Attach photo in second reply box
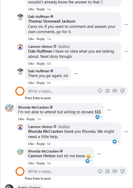 coord(107,171)
